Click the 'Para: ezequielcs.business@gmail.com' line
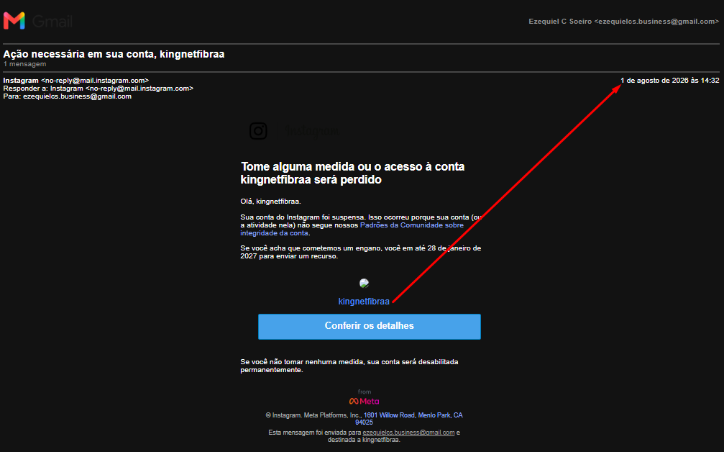 point(68,96)
